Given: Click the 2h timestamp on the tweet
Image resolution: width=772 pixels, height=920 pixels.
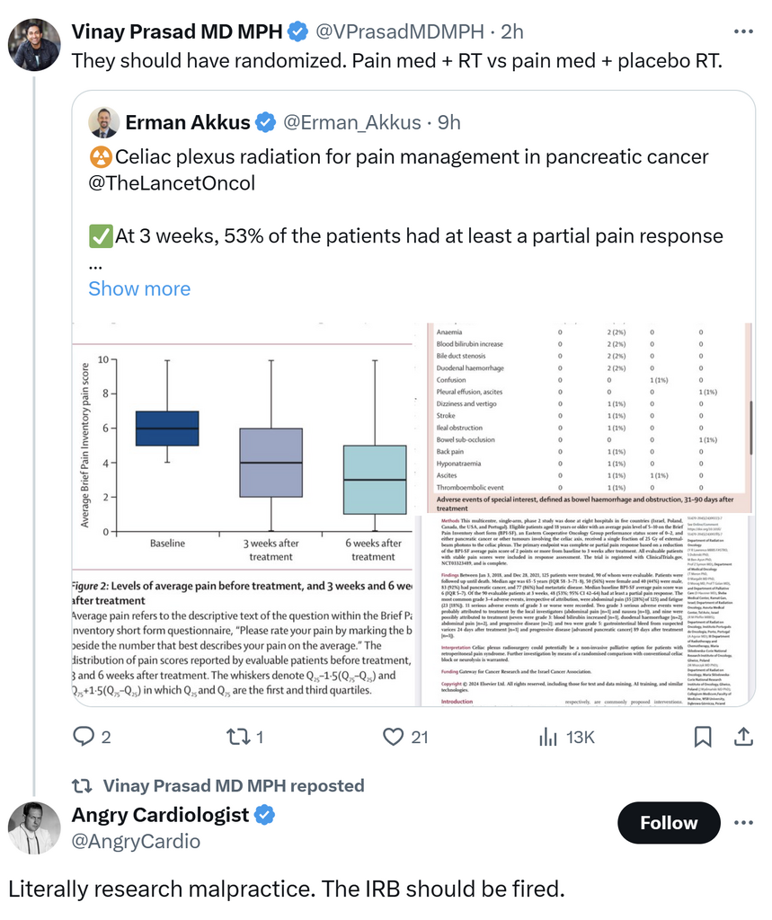Looking at the screenshot, I should [512, 31].
